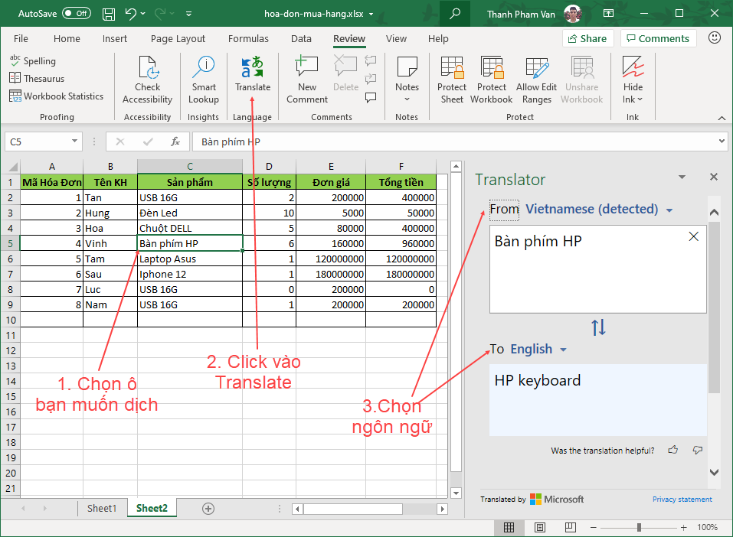
Task: Click the 100% zoom level
Action: tap(707, 528)
